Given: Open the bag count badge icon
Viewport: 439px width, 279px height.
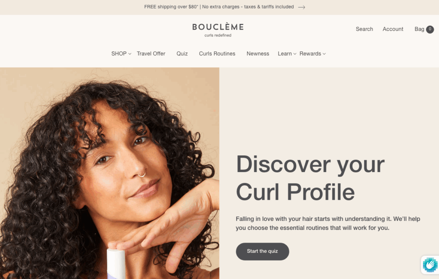Looking at the screenshot, I should 430,30.
